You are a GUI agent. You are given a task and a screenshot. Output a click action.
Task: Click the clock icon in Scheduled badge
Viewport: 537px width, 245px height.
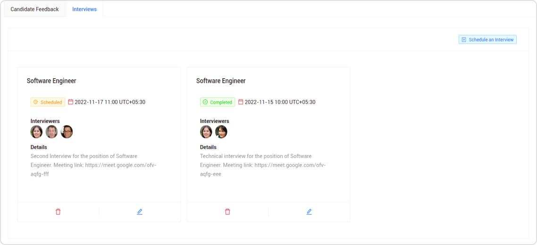[35, 102]
